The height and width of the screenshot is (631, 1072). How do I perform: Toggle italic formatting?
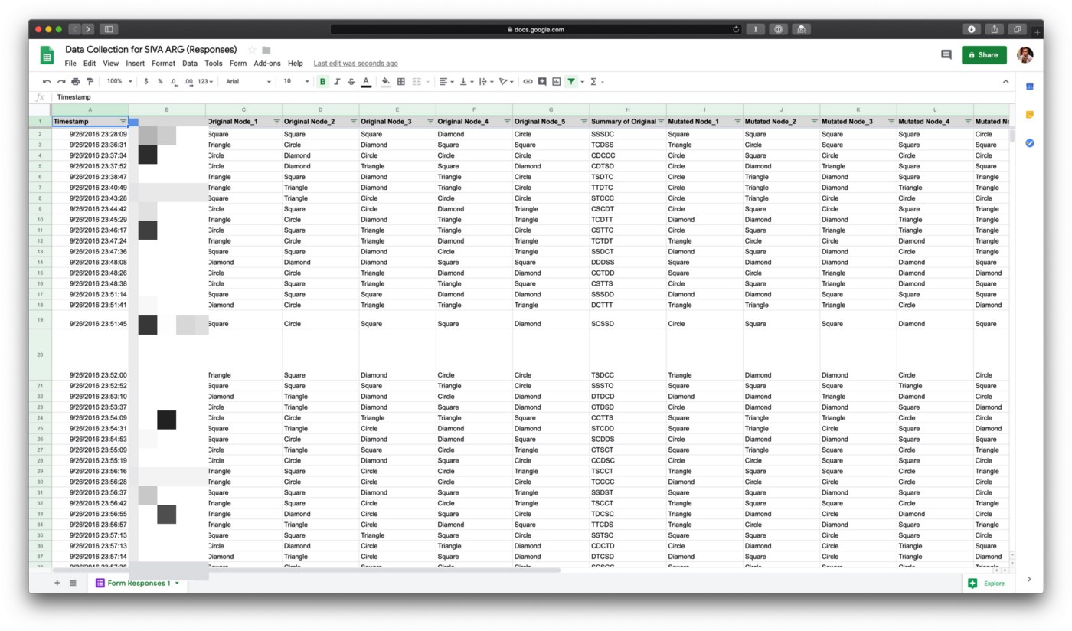tap(337, 81)
